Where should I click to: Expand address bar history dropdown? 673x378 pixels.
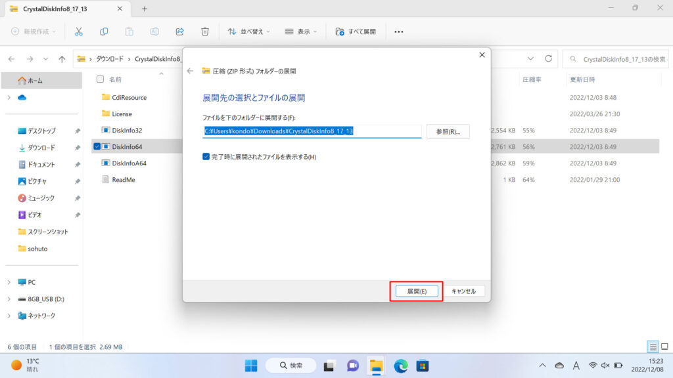tap(530, 58)
